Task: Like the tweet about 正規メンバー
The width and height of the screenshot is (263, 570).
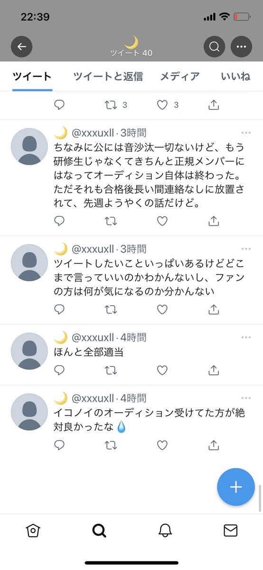Action: (162, 221)
